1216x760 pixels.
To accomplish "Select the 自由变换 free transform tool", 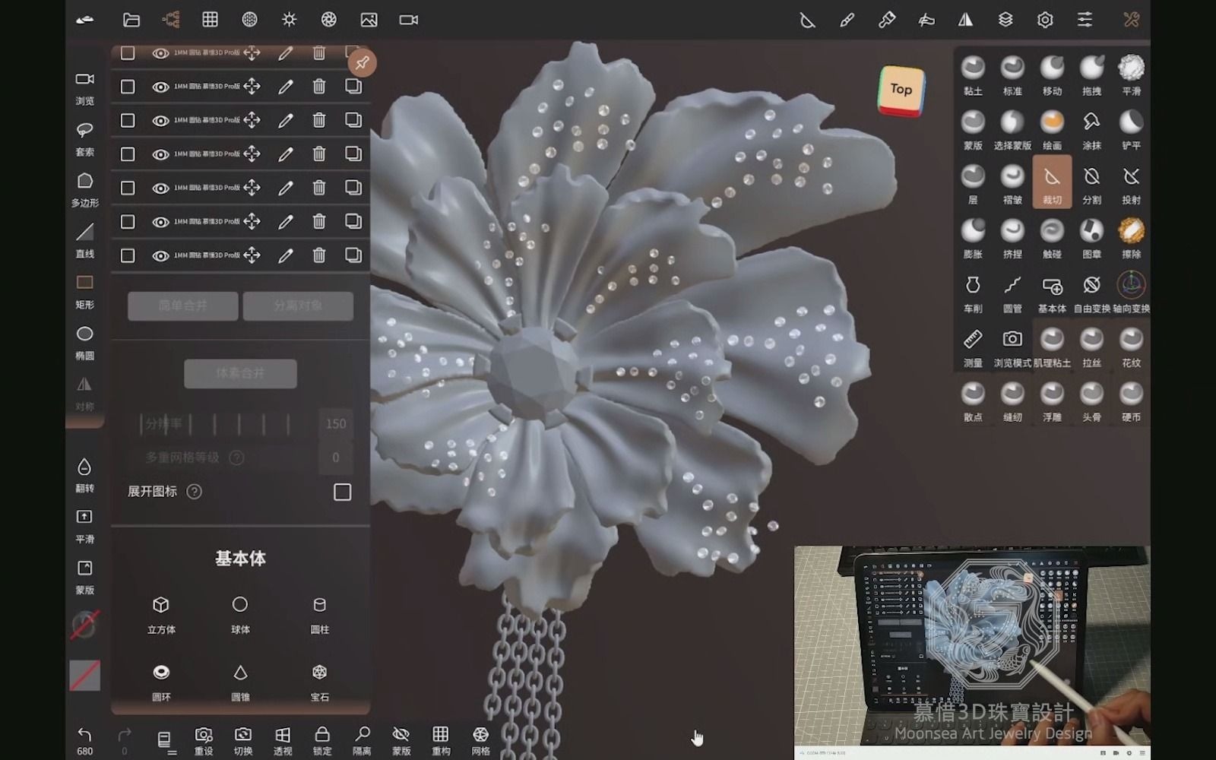I will point(1091,293).
